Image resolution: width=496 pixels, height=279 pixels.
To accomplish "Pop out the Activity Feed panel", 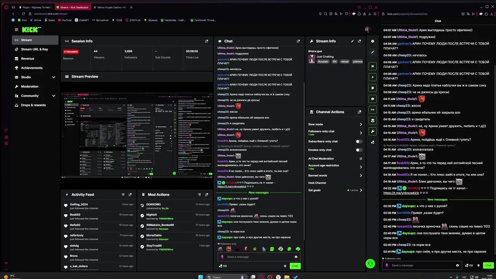I will tap(130, 195).
